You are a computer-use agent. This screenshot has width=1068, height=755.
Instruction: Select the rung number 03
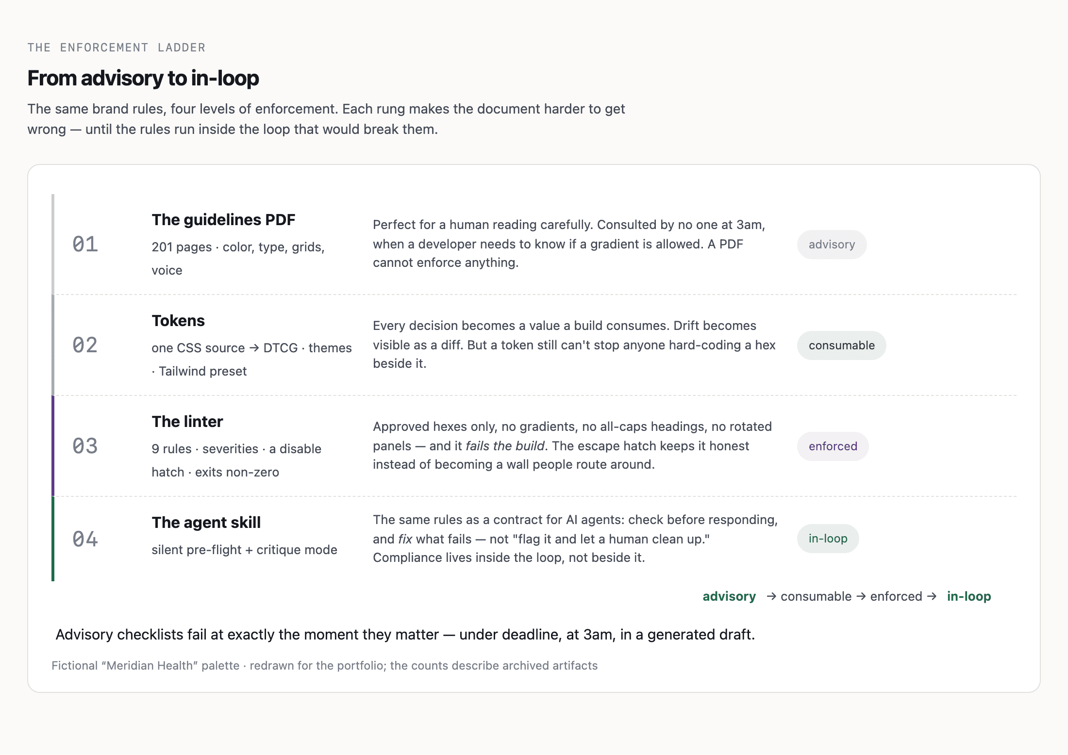point(85,446)
